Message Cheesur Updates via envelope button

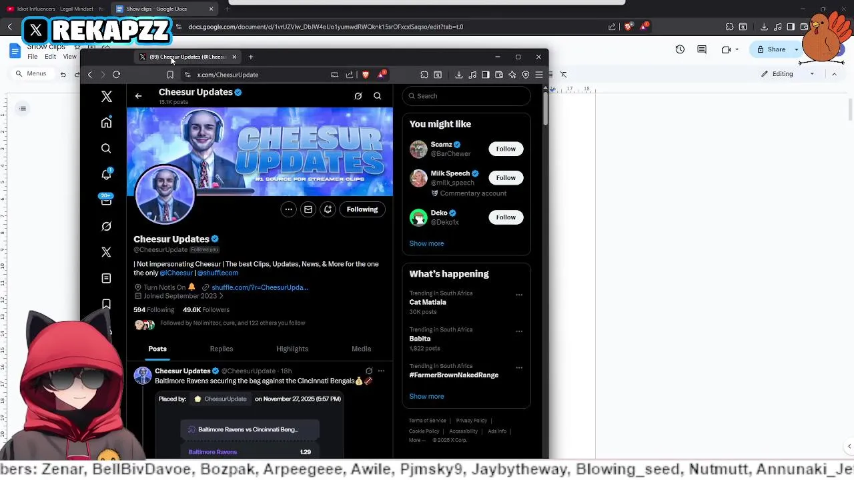tap(308, 209)
